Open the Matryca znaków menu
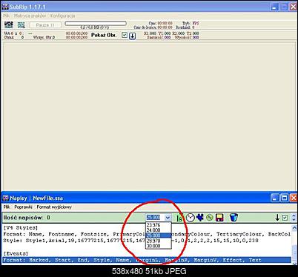 tap(30, 16)
